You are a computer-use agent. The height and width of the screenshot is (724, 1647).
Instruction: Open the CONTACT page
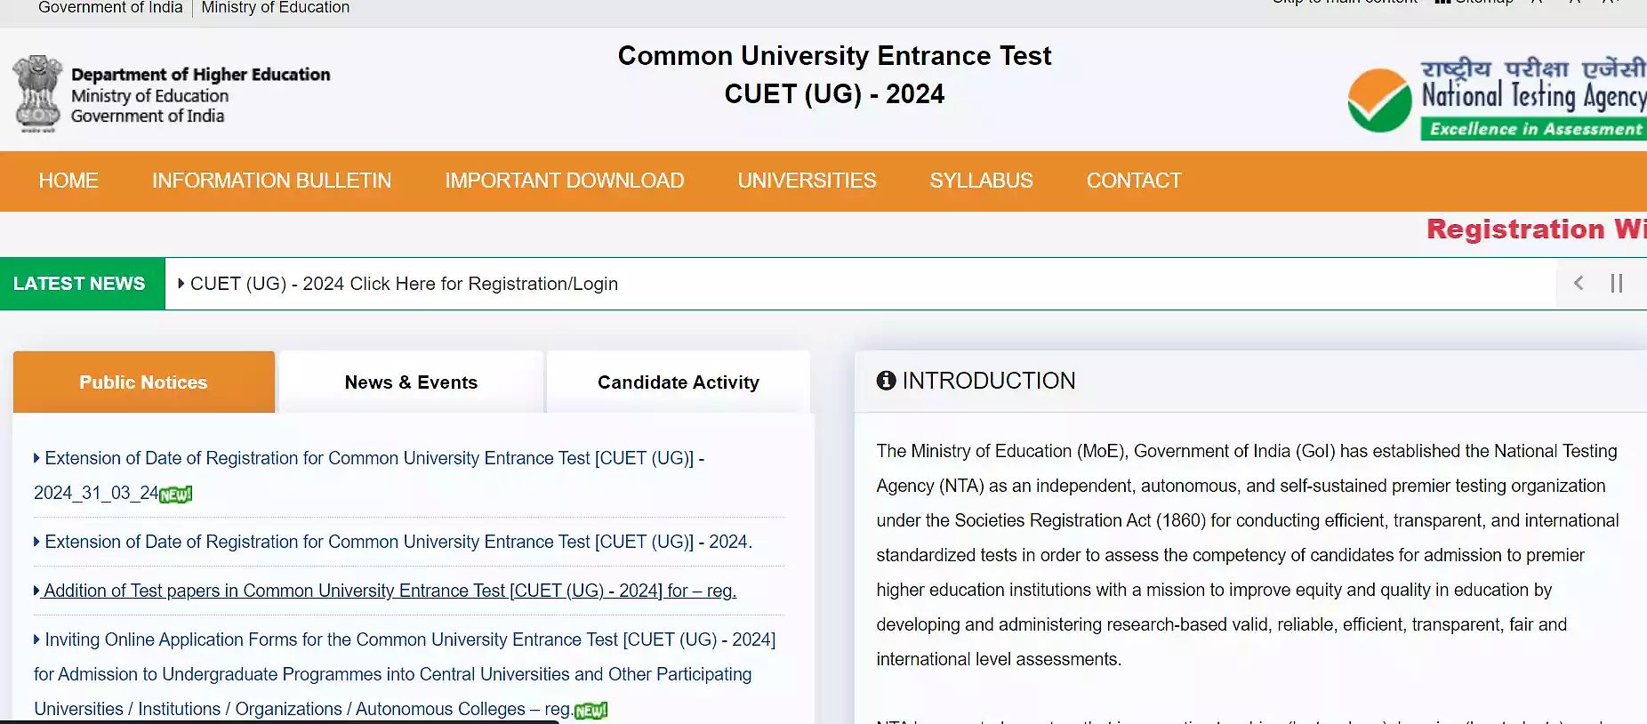point(1134,181)
